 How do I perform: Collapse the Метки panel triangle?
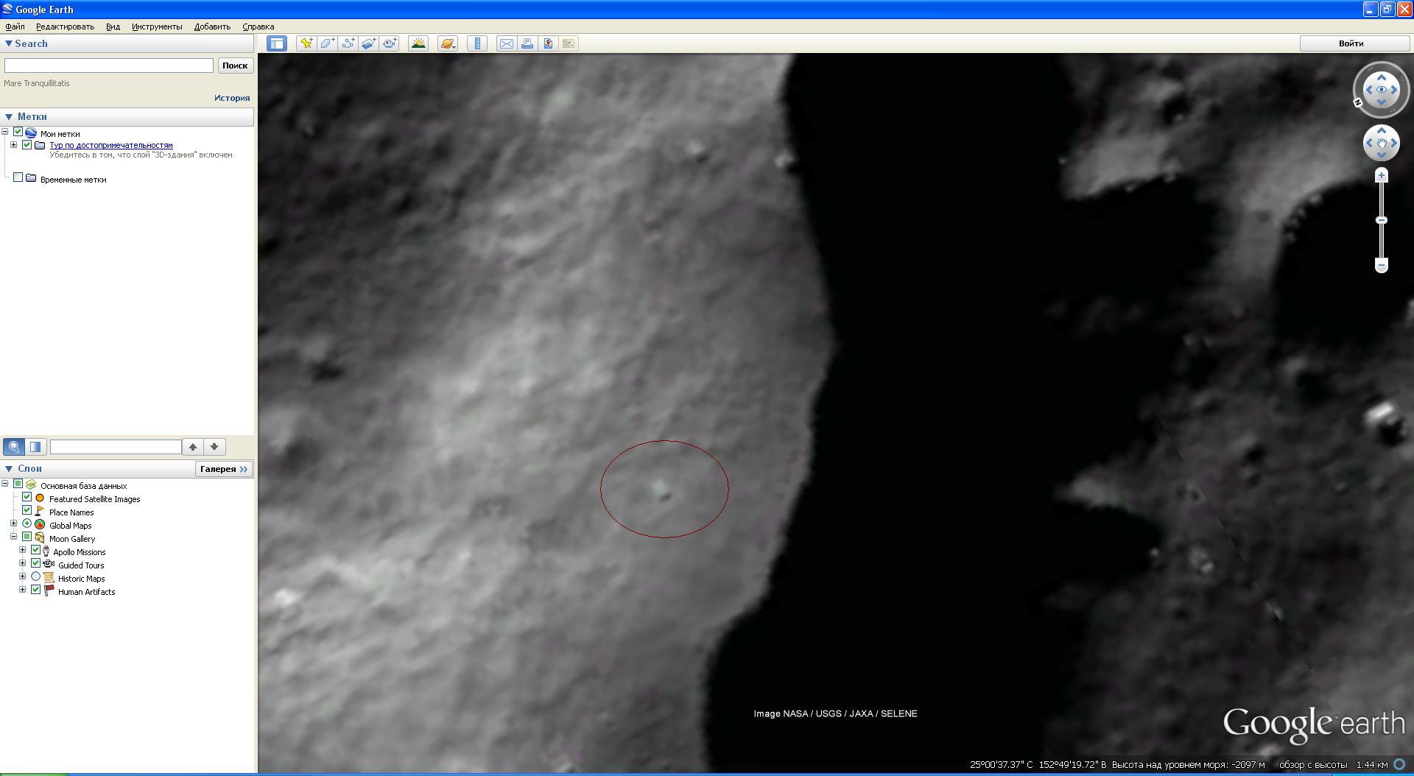coord(9,116)
